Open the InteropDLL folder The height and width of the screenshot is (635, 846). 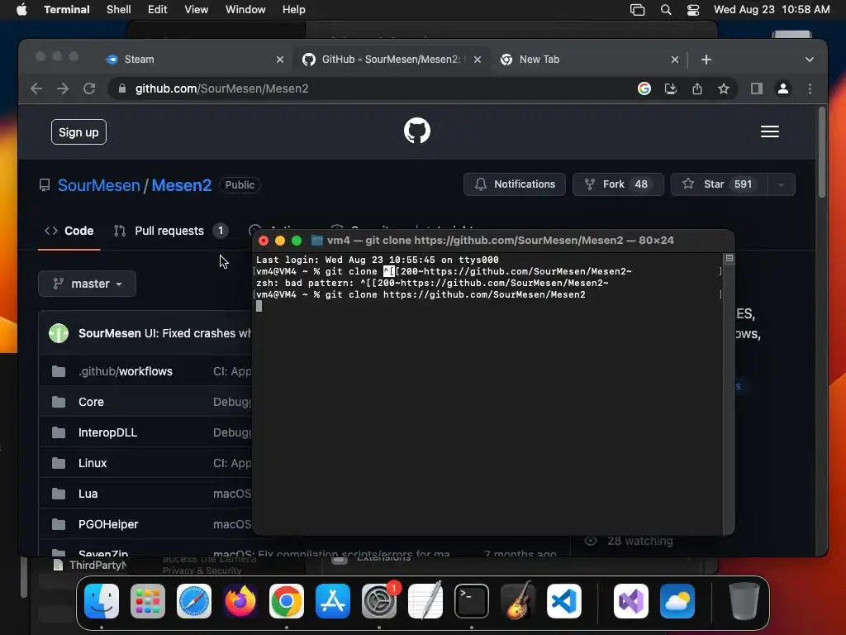coord(108,432)
